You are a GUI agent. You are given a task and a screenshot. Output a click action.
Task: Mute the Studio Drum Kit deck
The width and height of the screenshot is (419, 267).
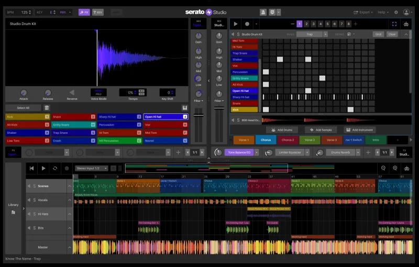pyautogui.click(x=233, y=34)
